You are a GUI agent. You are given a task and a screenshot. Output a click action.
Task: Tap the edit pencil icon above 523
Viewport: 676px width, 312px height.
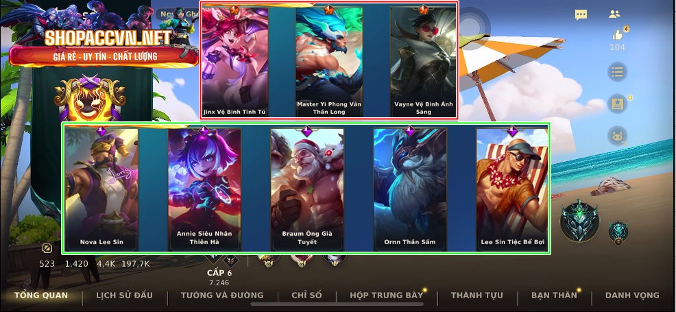47,248
